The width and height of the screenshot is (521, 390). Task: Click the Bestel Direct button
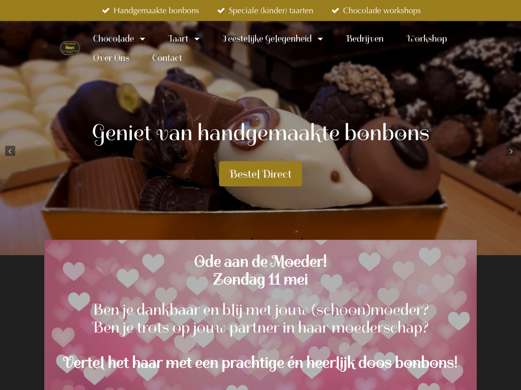pyautogui.click(x=260, y=174)
